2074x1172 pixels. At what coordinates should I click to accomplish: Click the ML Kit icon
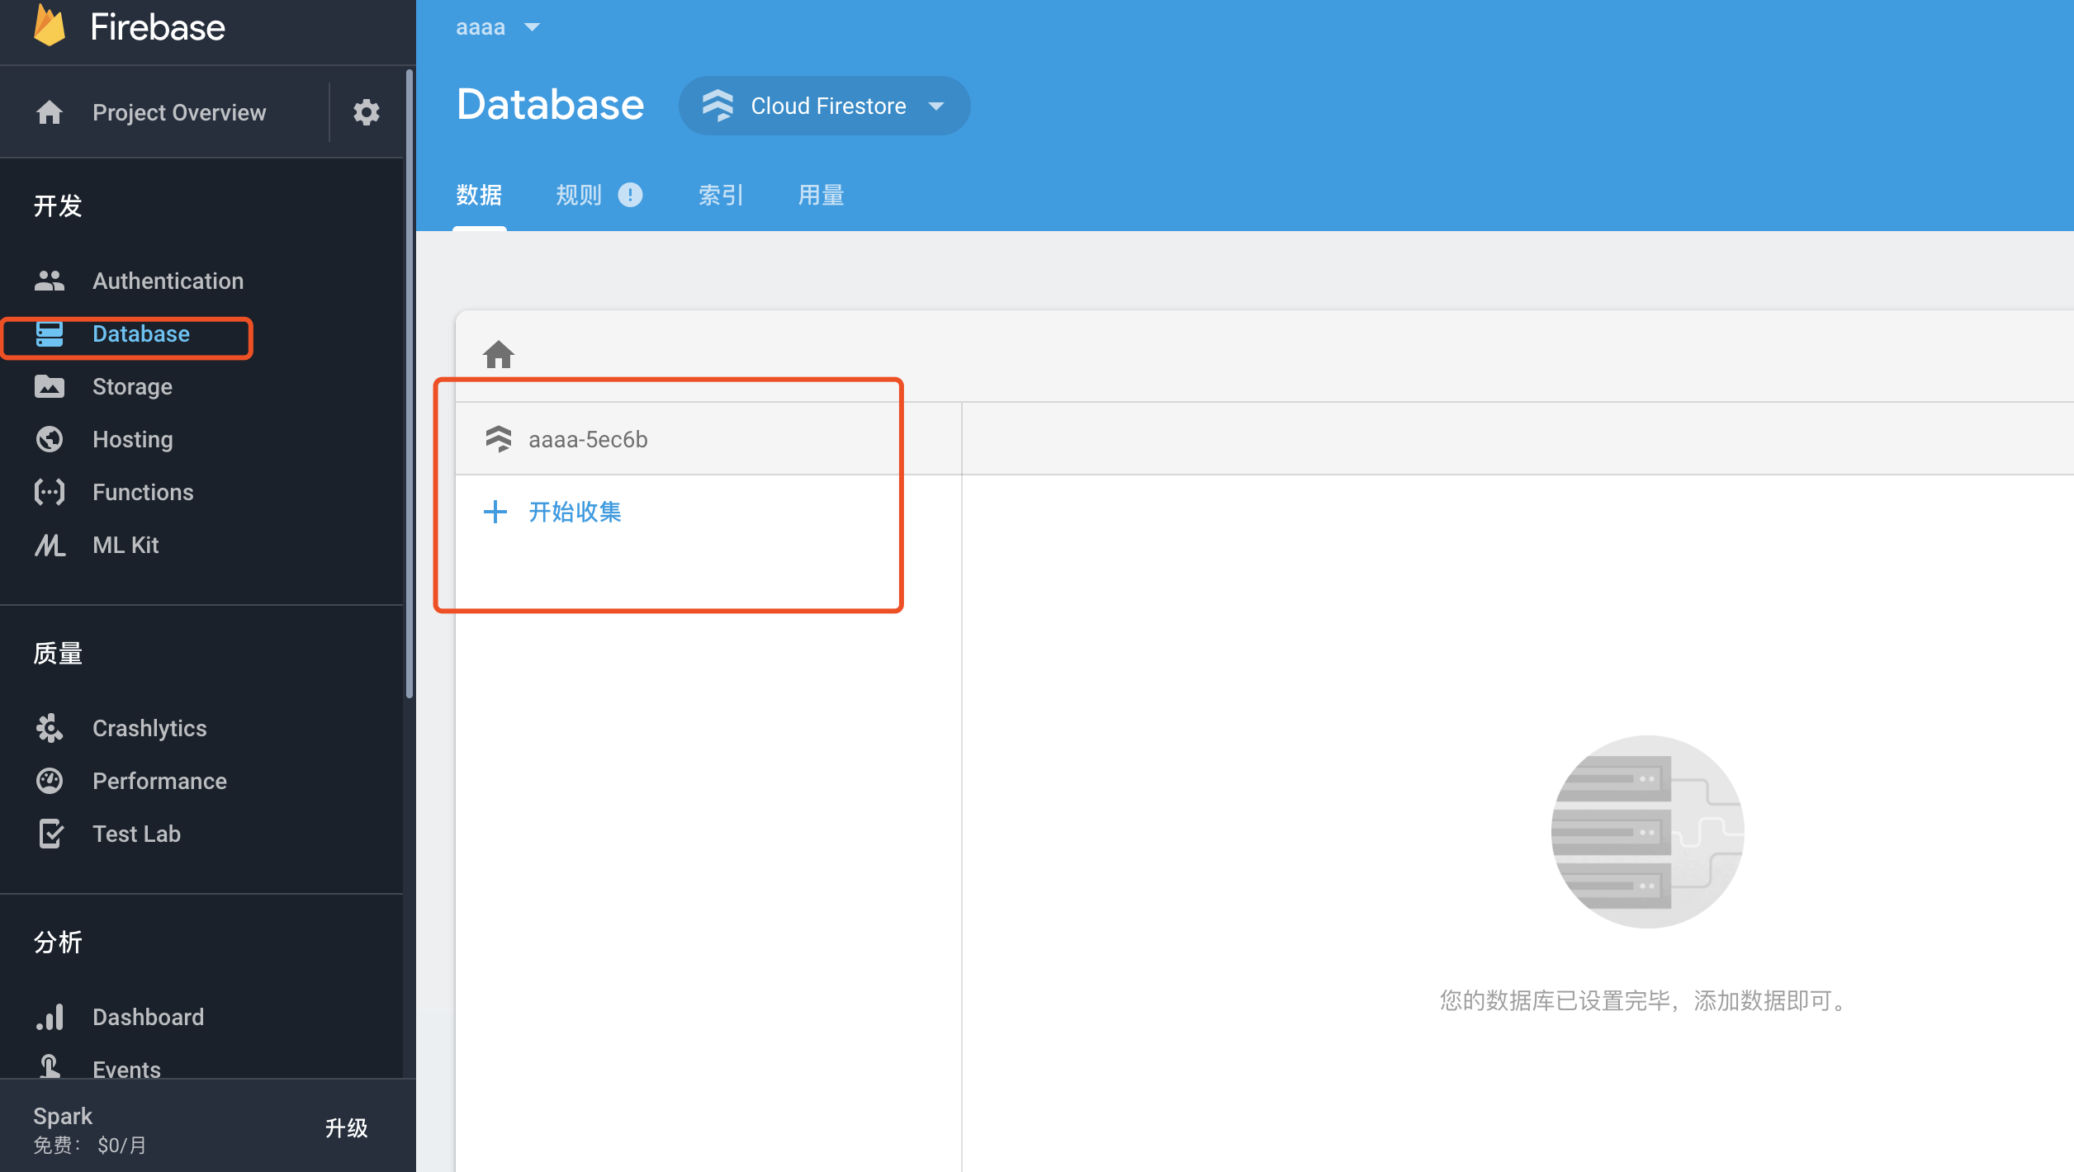[50, 545]
